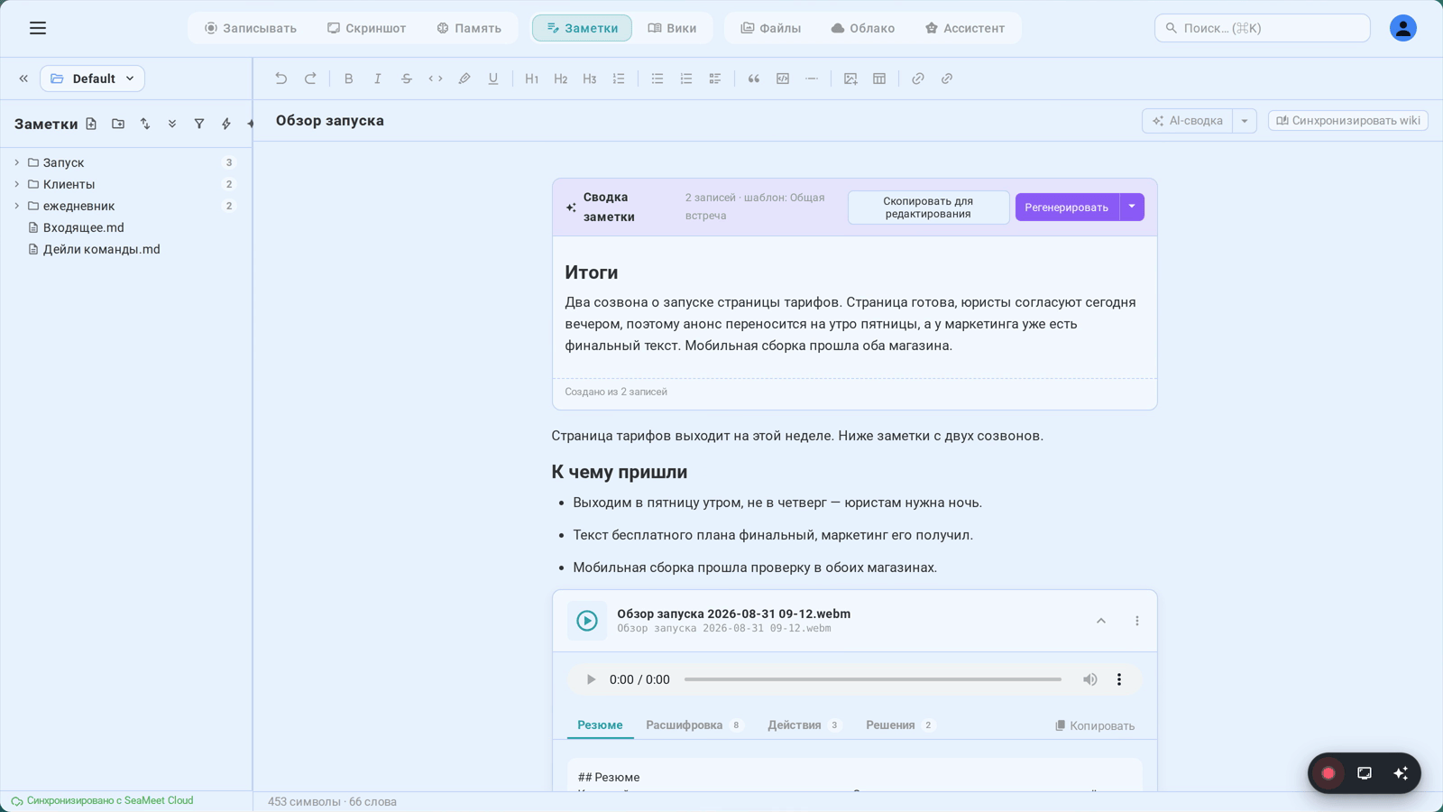Viewport: 1443px width, 812px height.
Task: Focus the Поиск search field
Action: (x=1262, y=28)
